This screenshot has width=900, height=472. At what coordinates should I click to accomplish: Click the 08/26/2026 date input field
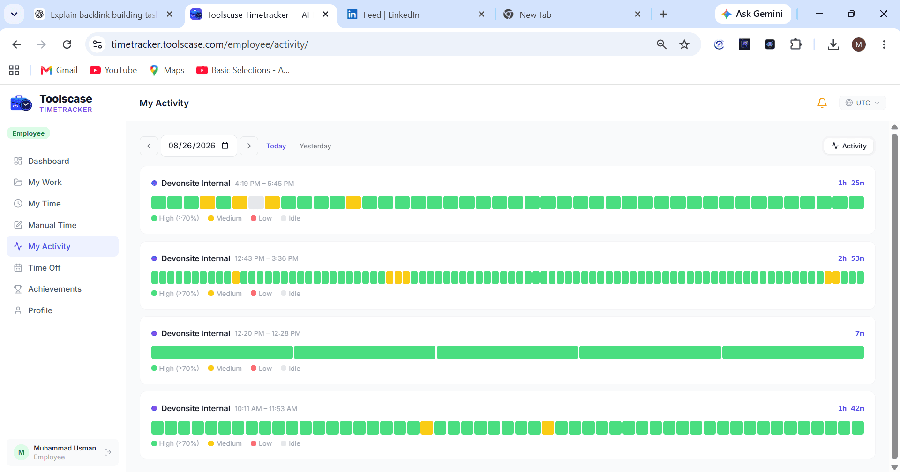pyautogui.click(x=199, y=146)
